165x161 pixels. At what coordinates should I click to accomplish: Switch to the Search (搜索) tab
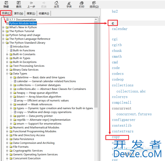coord(31,14)
